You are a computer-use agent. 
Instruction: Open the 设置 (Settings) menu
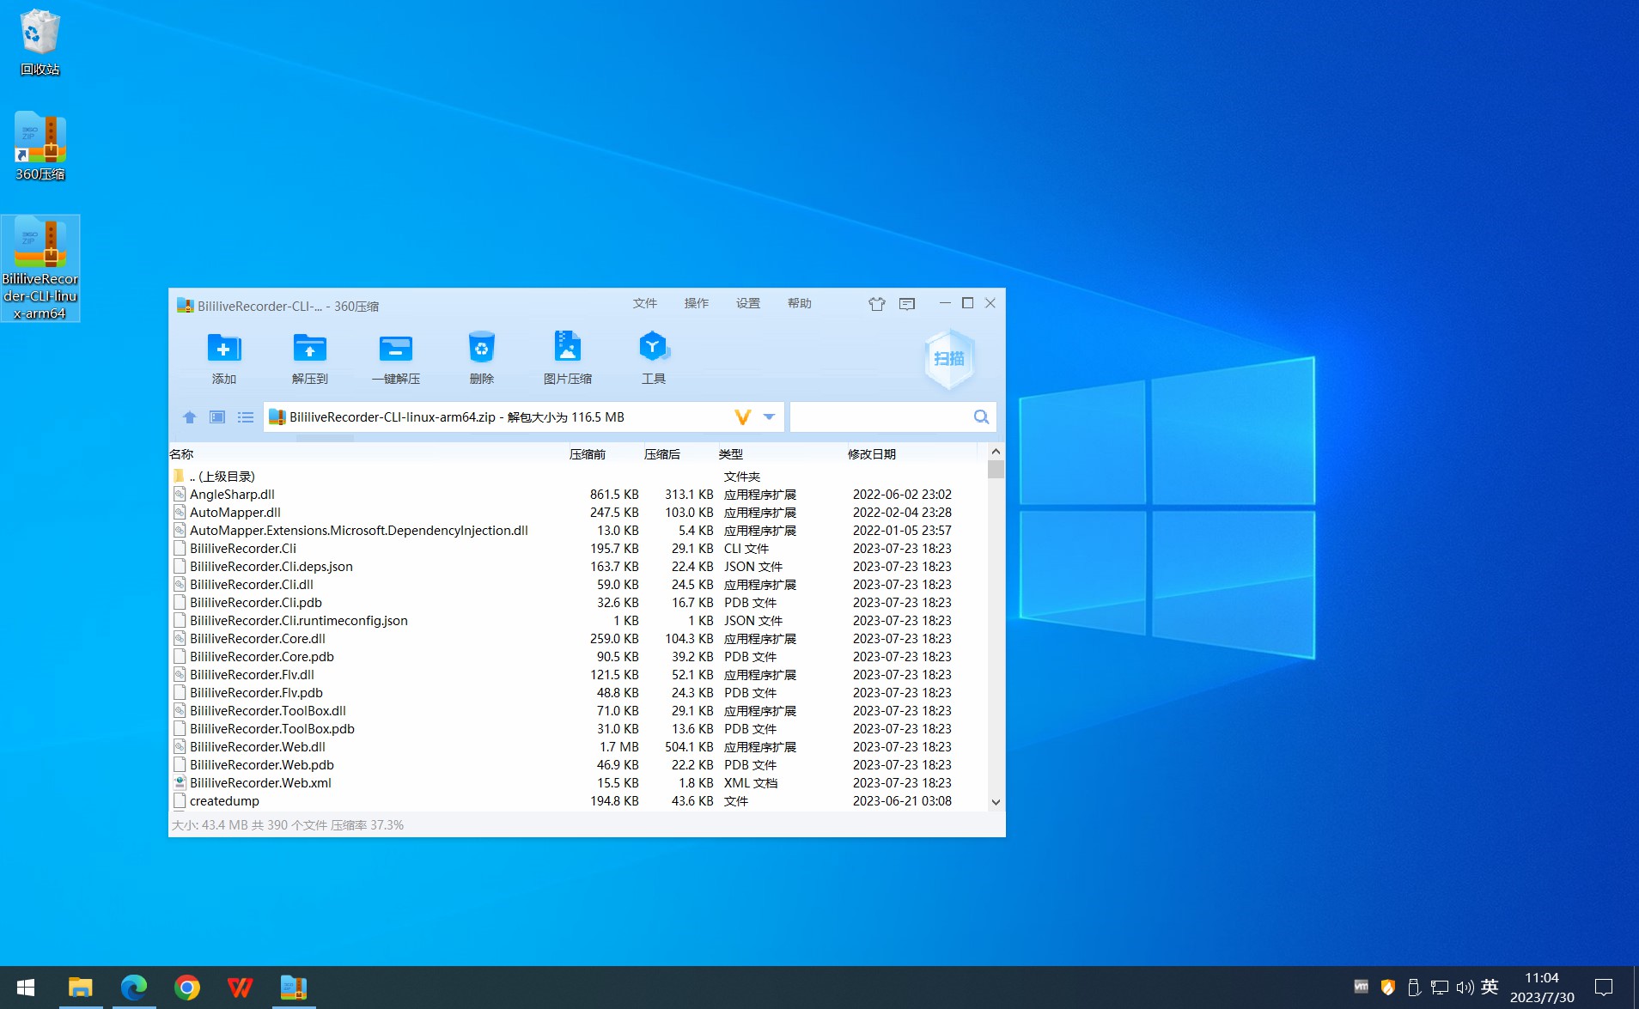[747, 303]
